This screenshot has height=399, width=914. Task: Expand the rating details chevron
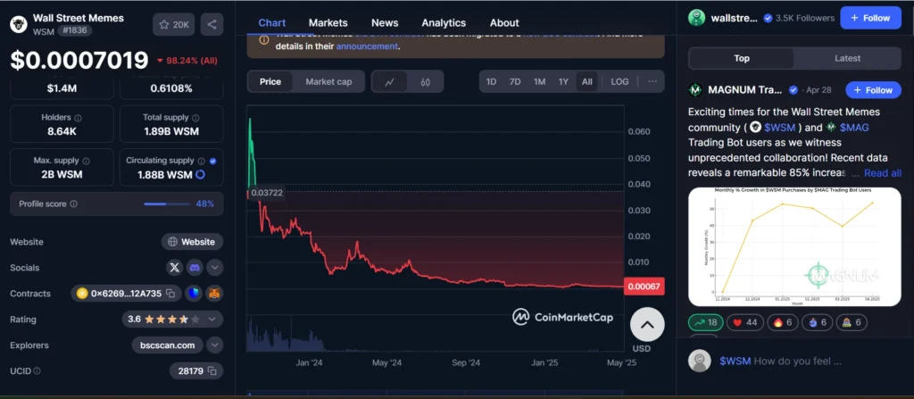pyautogui.click(x=212, y=319)
